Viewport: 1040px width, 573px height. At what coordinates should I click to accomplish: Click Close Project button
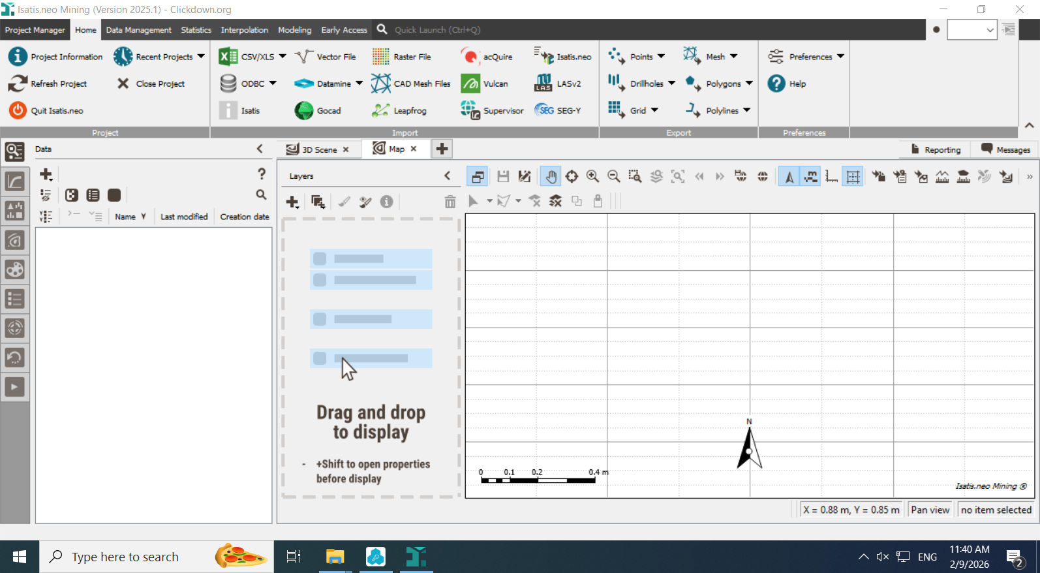click(150, 84)
